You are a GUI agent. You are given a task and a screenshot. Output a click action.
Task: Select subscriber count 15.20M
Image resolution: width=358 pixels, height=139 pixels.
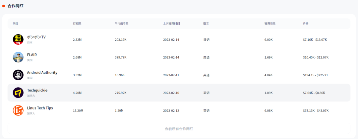pos(78,111)
